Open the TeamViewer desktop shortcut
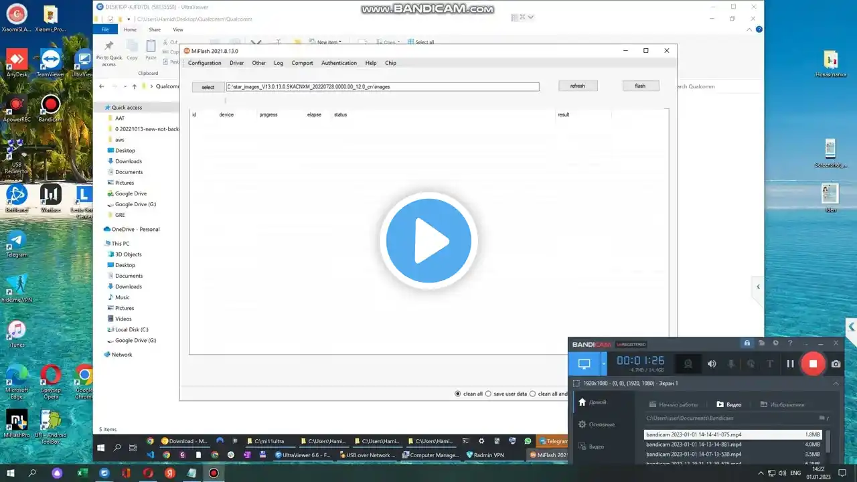Screen dimensions: 857x482 pos(50,63)
